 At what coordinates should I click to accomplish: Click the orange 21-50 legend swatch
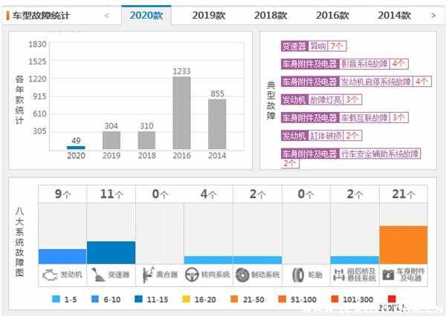(234, 299)
